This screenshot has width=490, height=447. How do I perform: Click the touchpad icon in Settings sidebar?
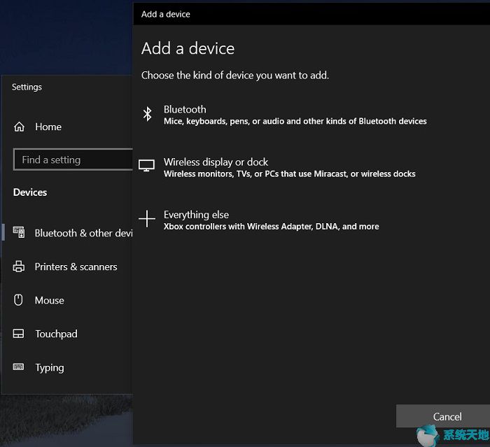(x=18, y=334)
